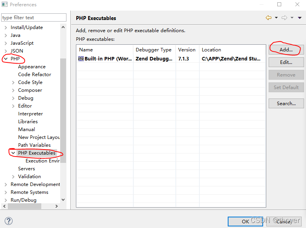Collapse the PHP tree node

tap(6, 58)
